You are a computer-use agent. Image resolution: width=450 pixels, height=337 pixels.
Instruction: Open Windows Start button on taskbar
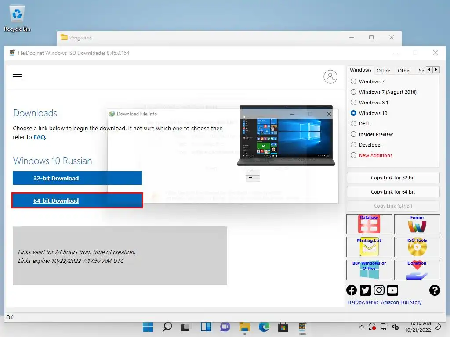[x=148, y=327]
